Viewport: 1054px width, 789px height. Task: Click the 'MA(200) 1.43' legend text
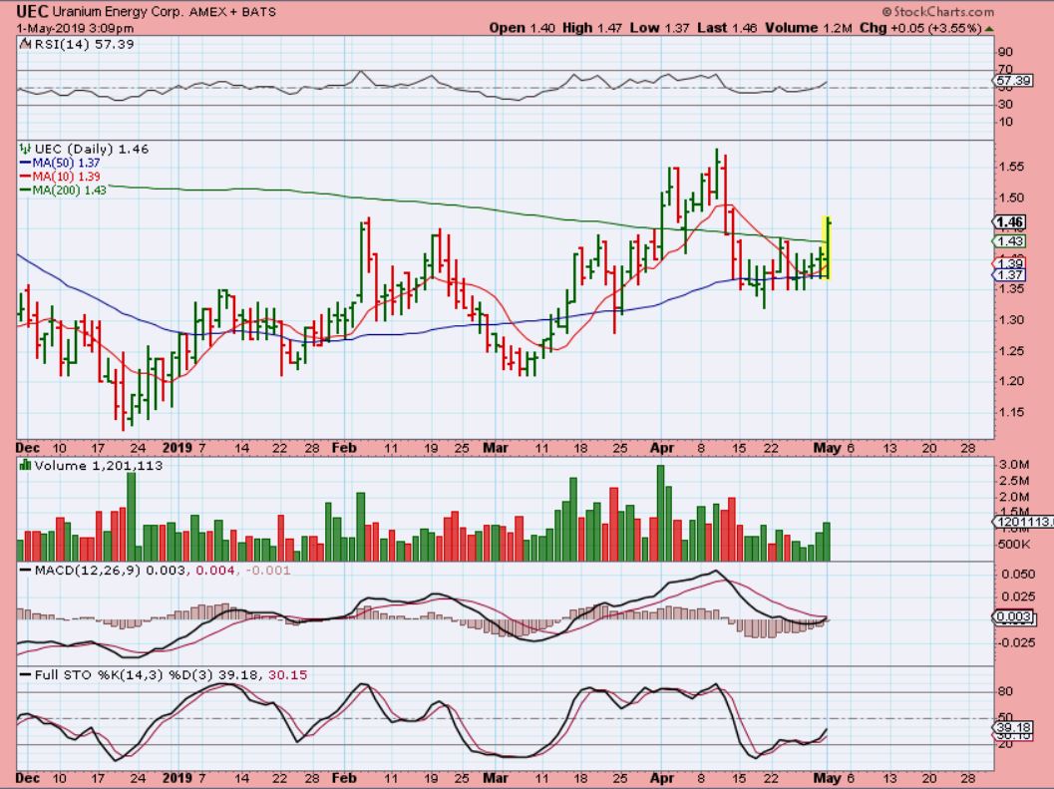(x=69, y=191)
